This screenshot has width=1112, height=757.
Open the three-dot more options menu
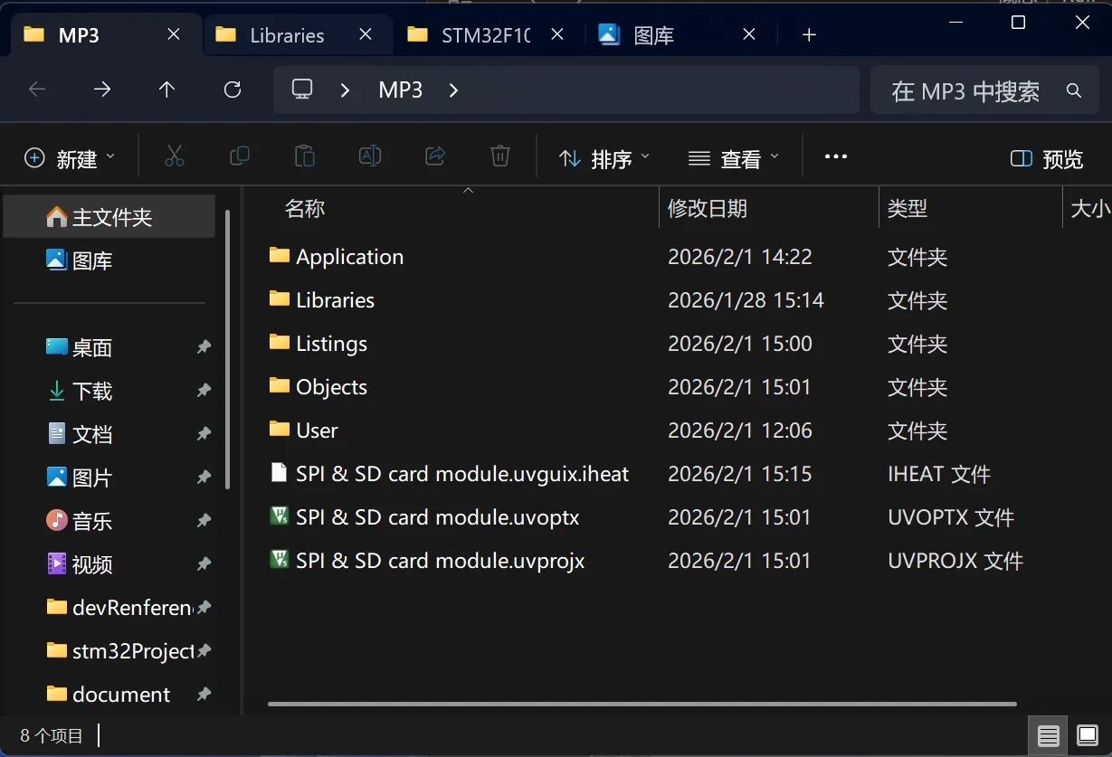pyautogui.click(x=836, y=157)
